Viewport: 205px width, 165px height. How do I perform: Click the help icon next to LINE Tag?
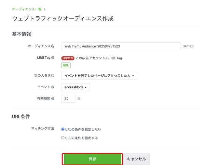[53, 58]
